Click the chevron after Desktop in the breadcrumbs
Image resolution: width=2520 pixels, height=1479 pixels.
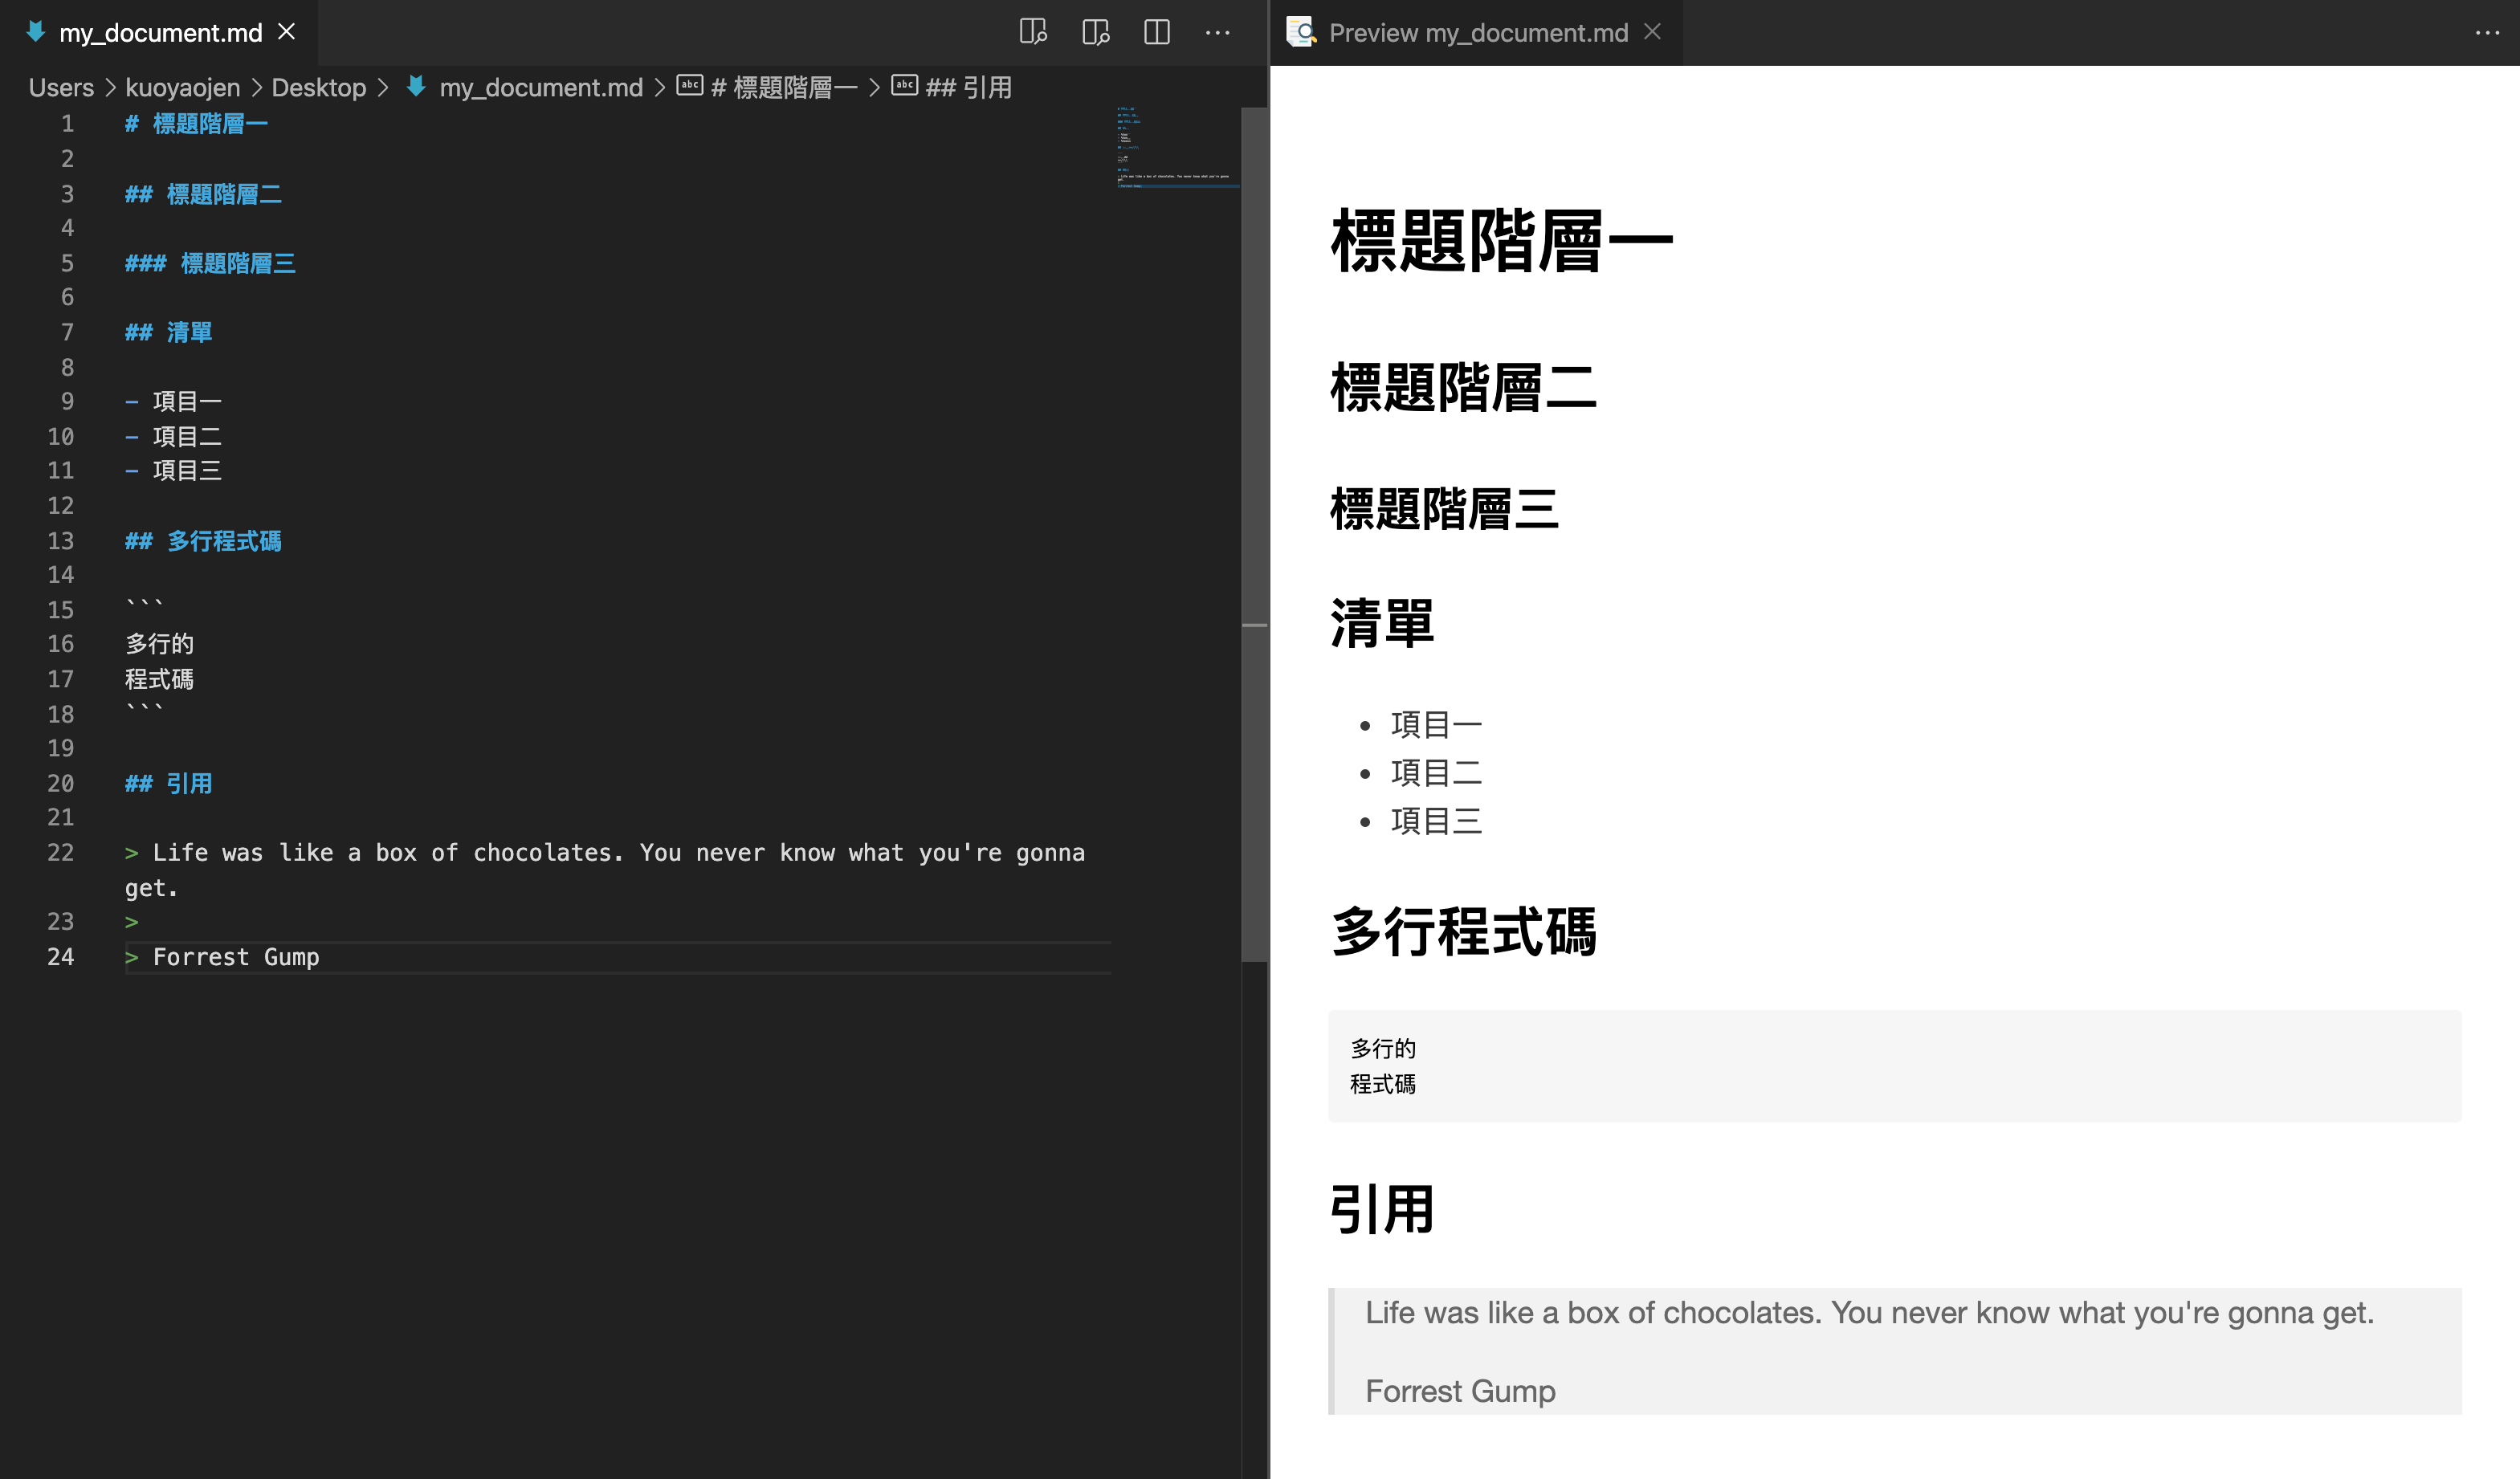[383, 88]
